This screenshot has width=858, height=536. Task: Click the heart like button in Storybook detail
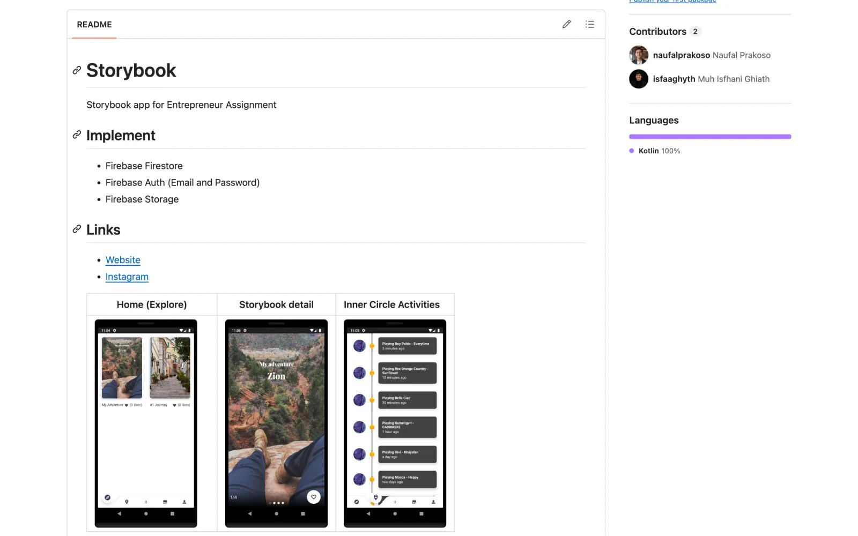coord(314,497)
